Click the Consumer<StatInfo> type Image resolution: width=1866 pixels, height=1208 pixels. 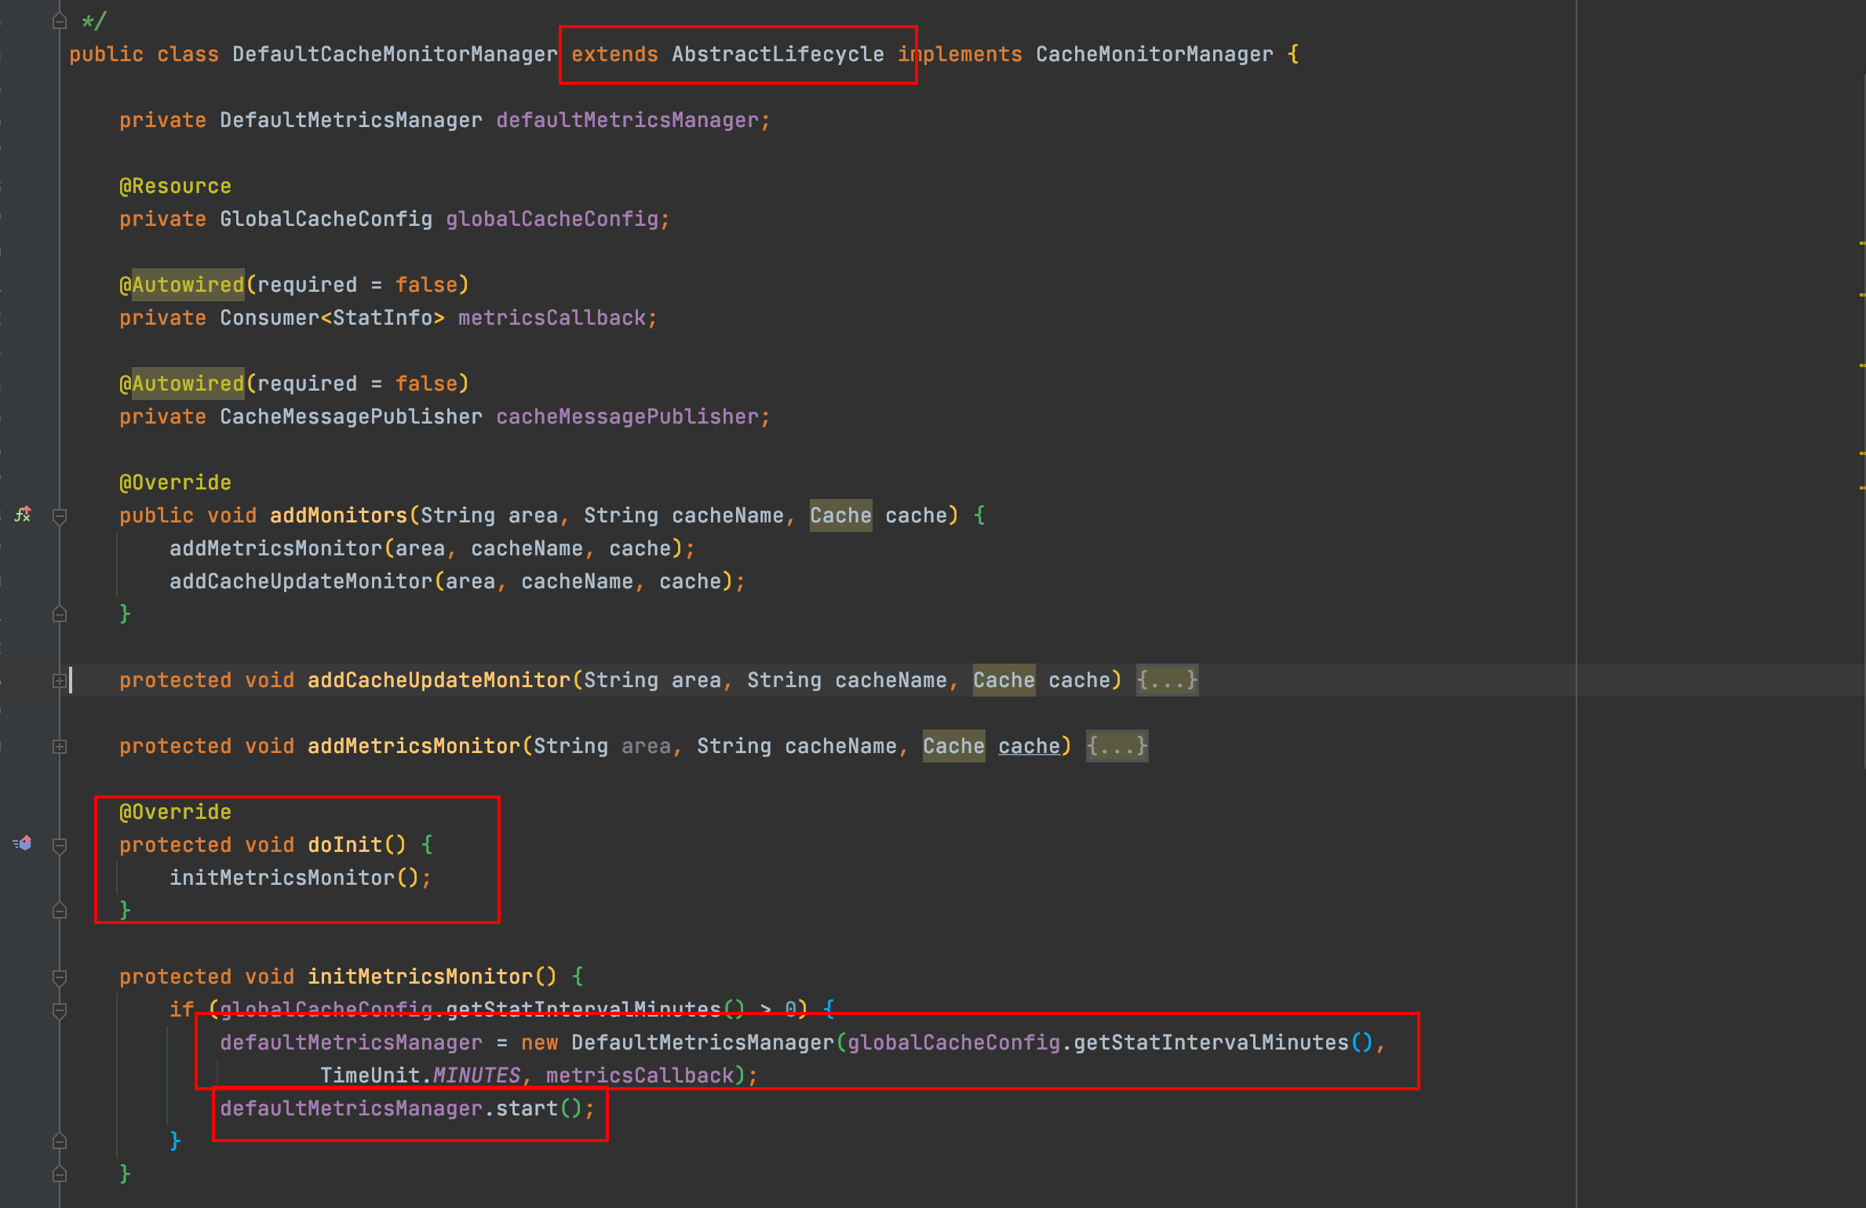(332, 318)
